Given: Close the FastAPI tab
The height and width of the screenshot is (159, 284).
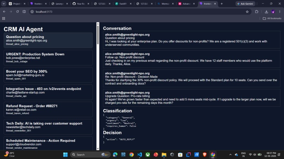Looking at the screenshot, I should [131, 4].
